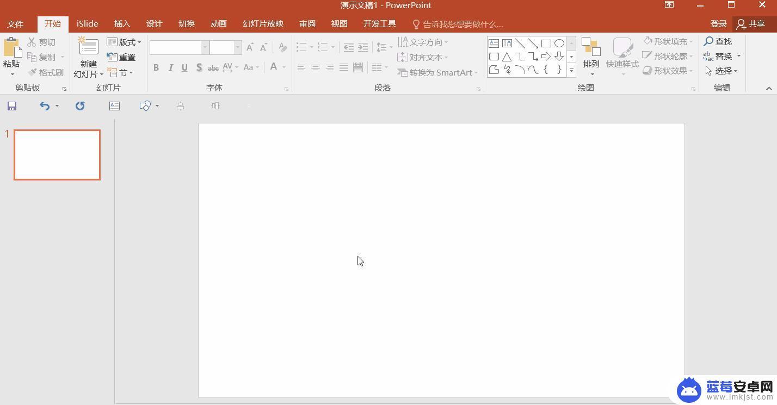Screen dimensions: 777x405
Task: Select the oval shape
Action: 559,43
